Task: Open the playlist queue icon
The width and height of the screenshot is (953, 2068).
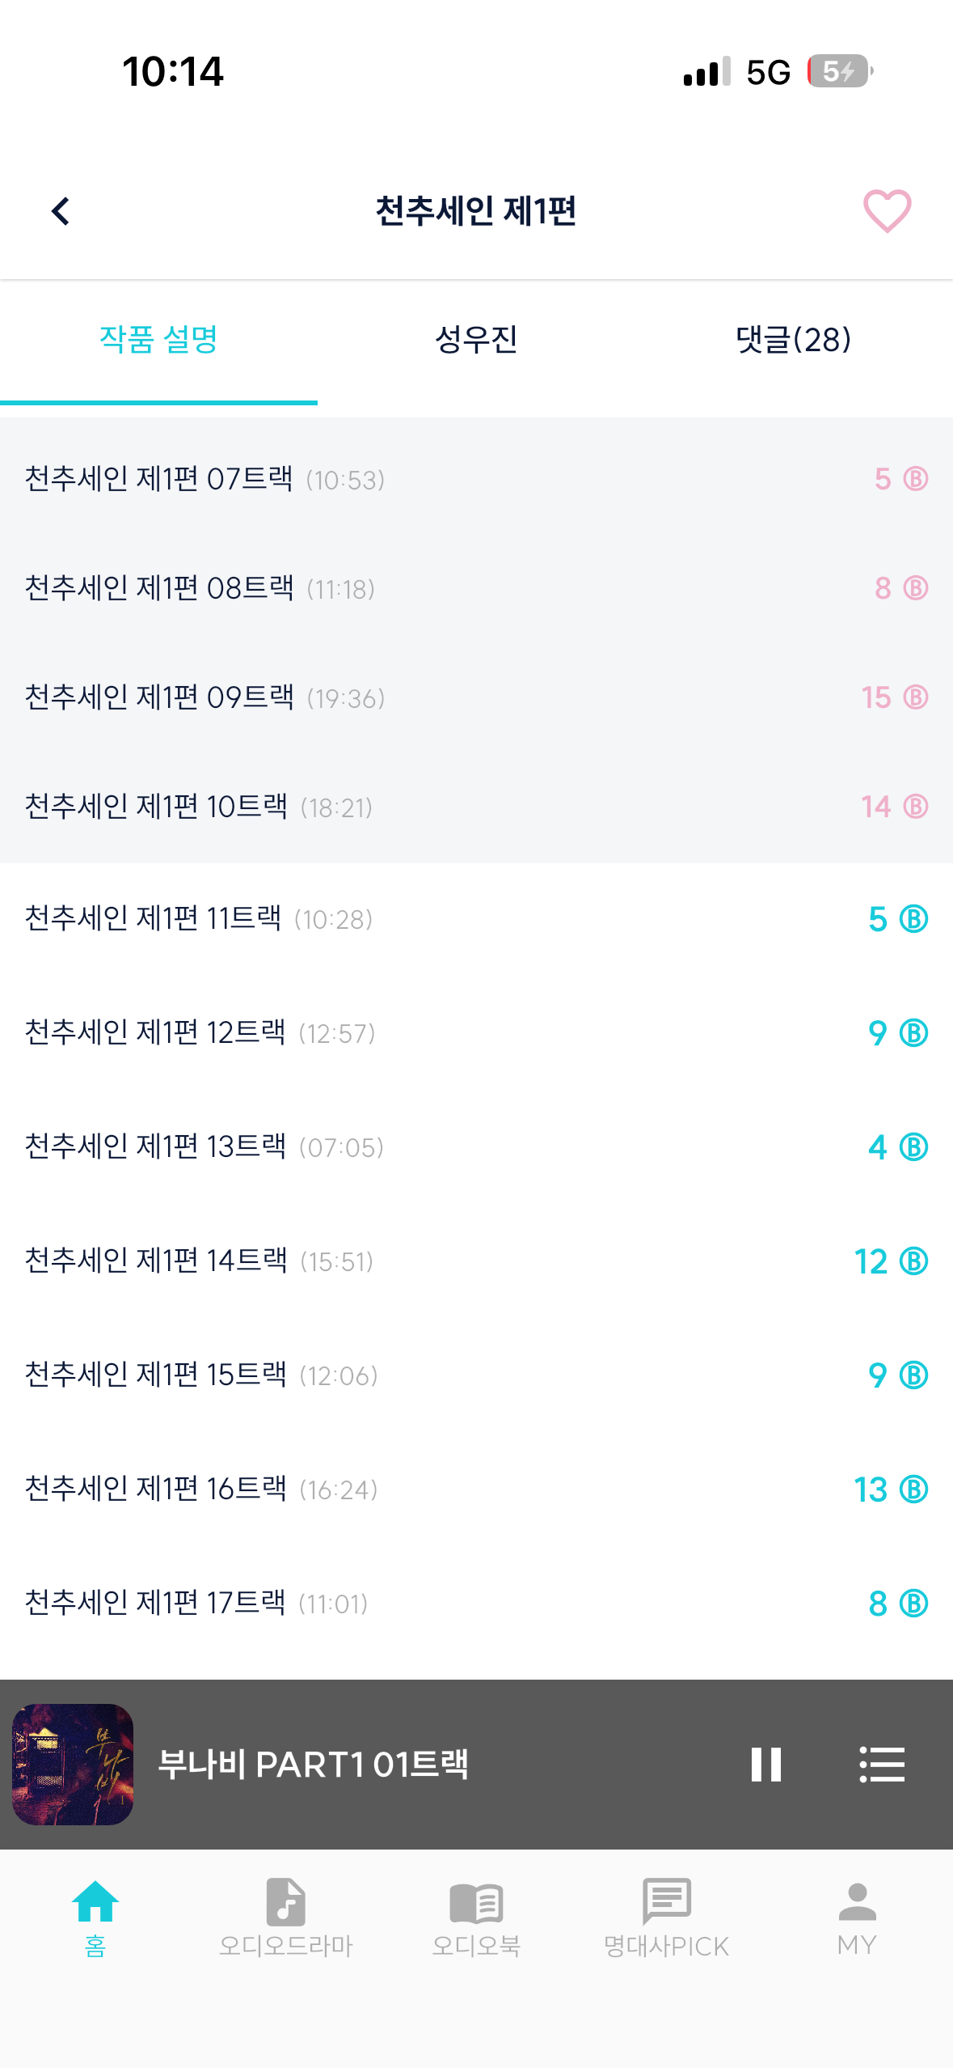Action: click(x=882, y=1765)
